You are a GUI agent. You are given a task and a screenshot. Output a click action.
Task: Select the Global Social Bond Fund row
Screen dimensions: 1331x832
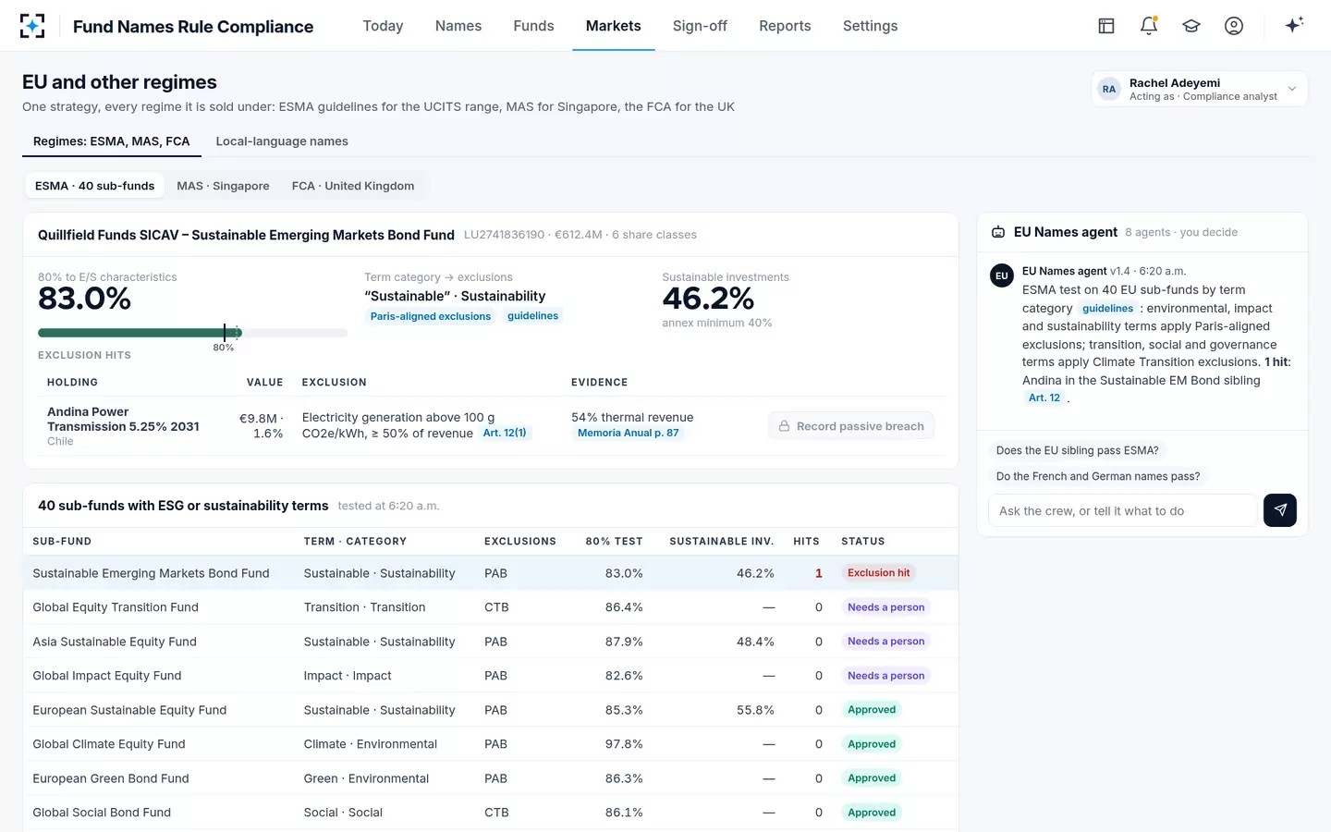[490, 813]
